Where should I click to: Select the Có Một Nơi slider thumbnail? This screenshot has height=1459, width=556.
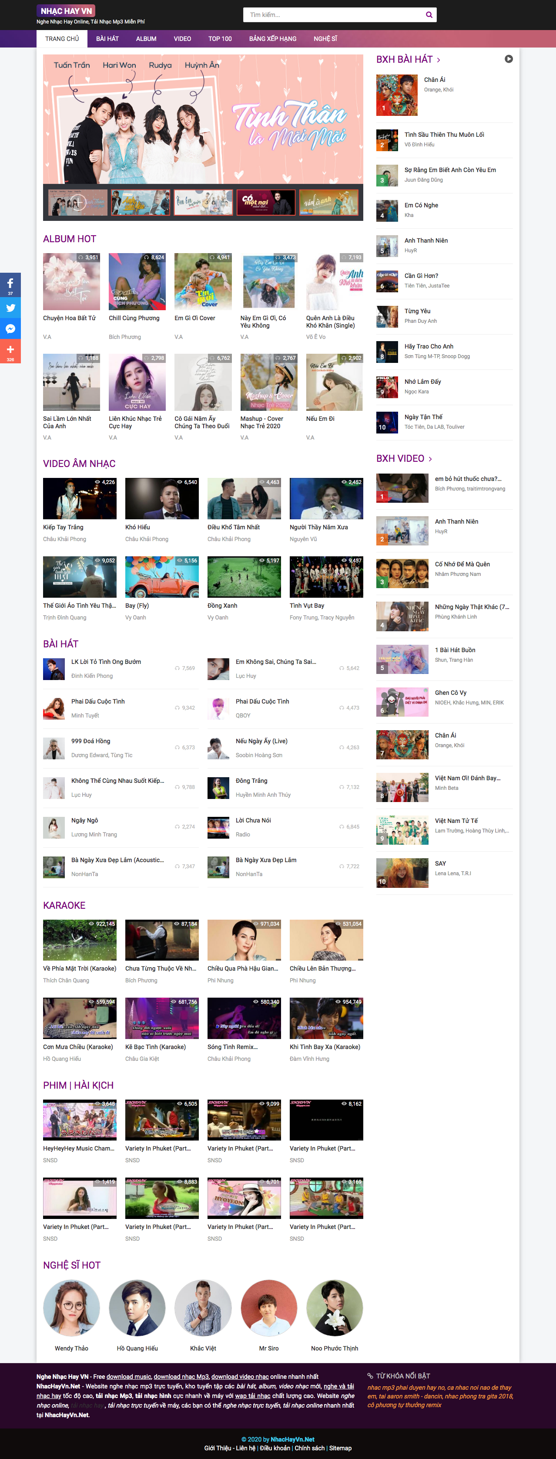(266, 202)
